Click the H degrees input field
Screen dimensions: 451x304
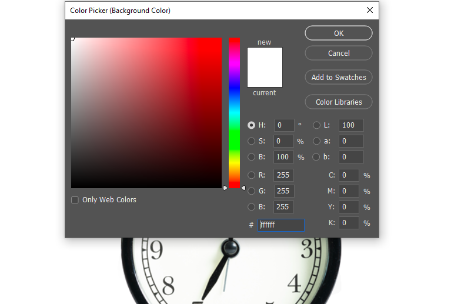284,125
